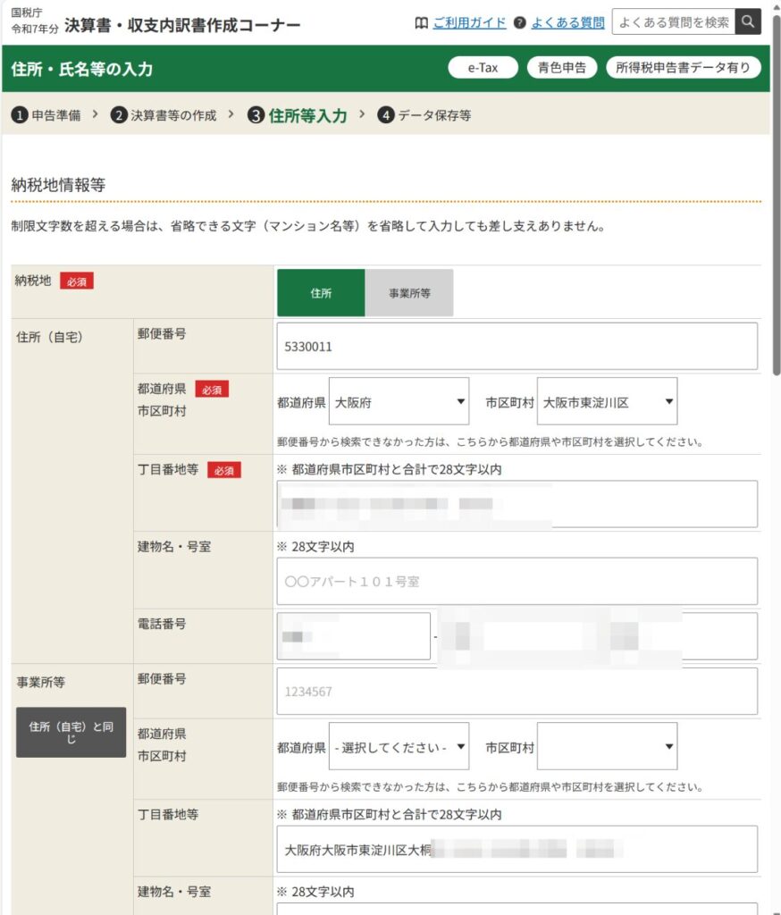Image resolution: width=781 pixels, height=915 pixels.
Task: Expand the home 都道府県 dropdown showing 大阪府
Action: click(399, 402)
